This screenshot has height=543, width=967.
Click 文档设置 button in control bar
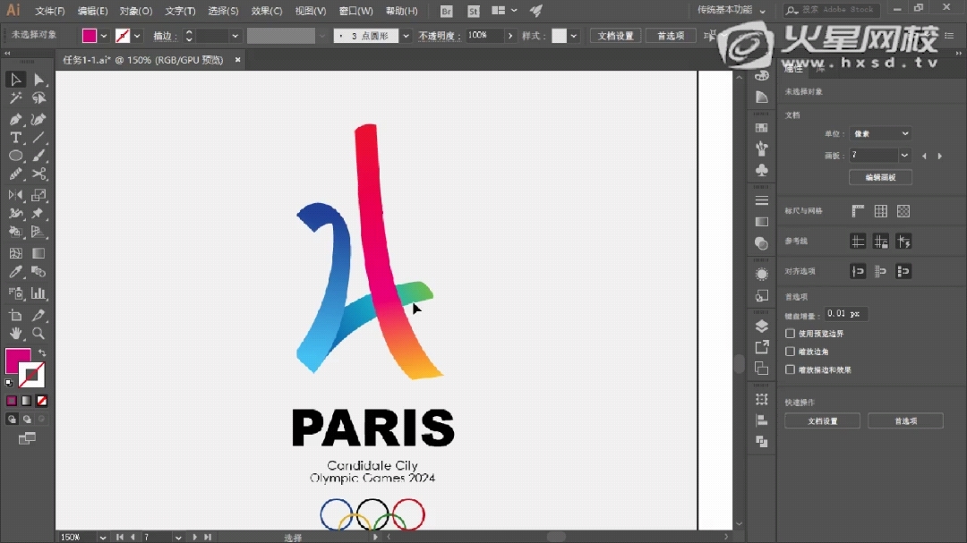615,36
